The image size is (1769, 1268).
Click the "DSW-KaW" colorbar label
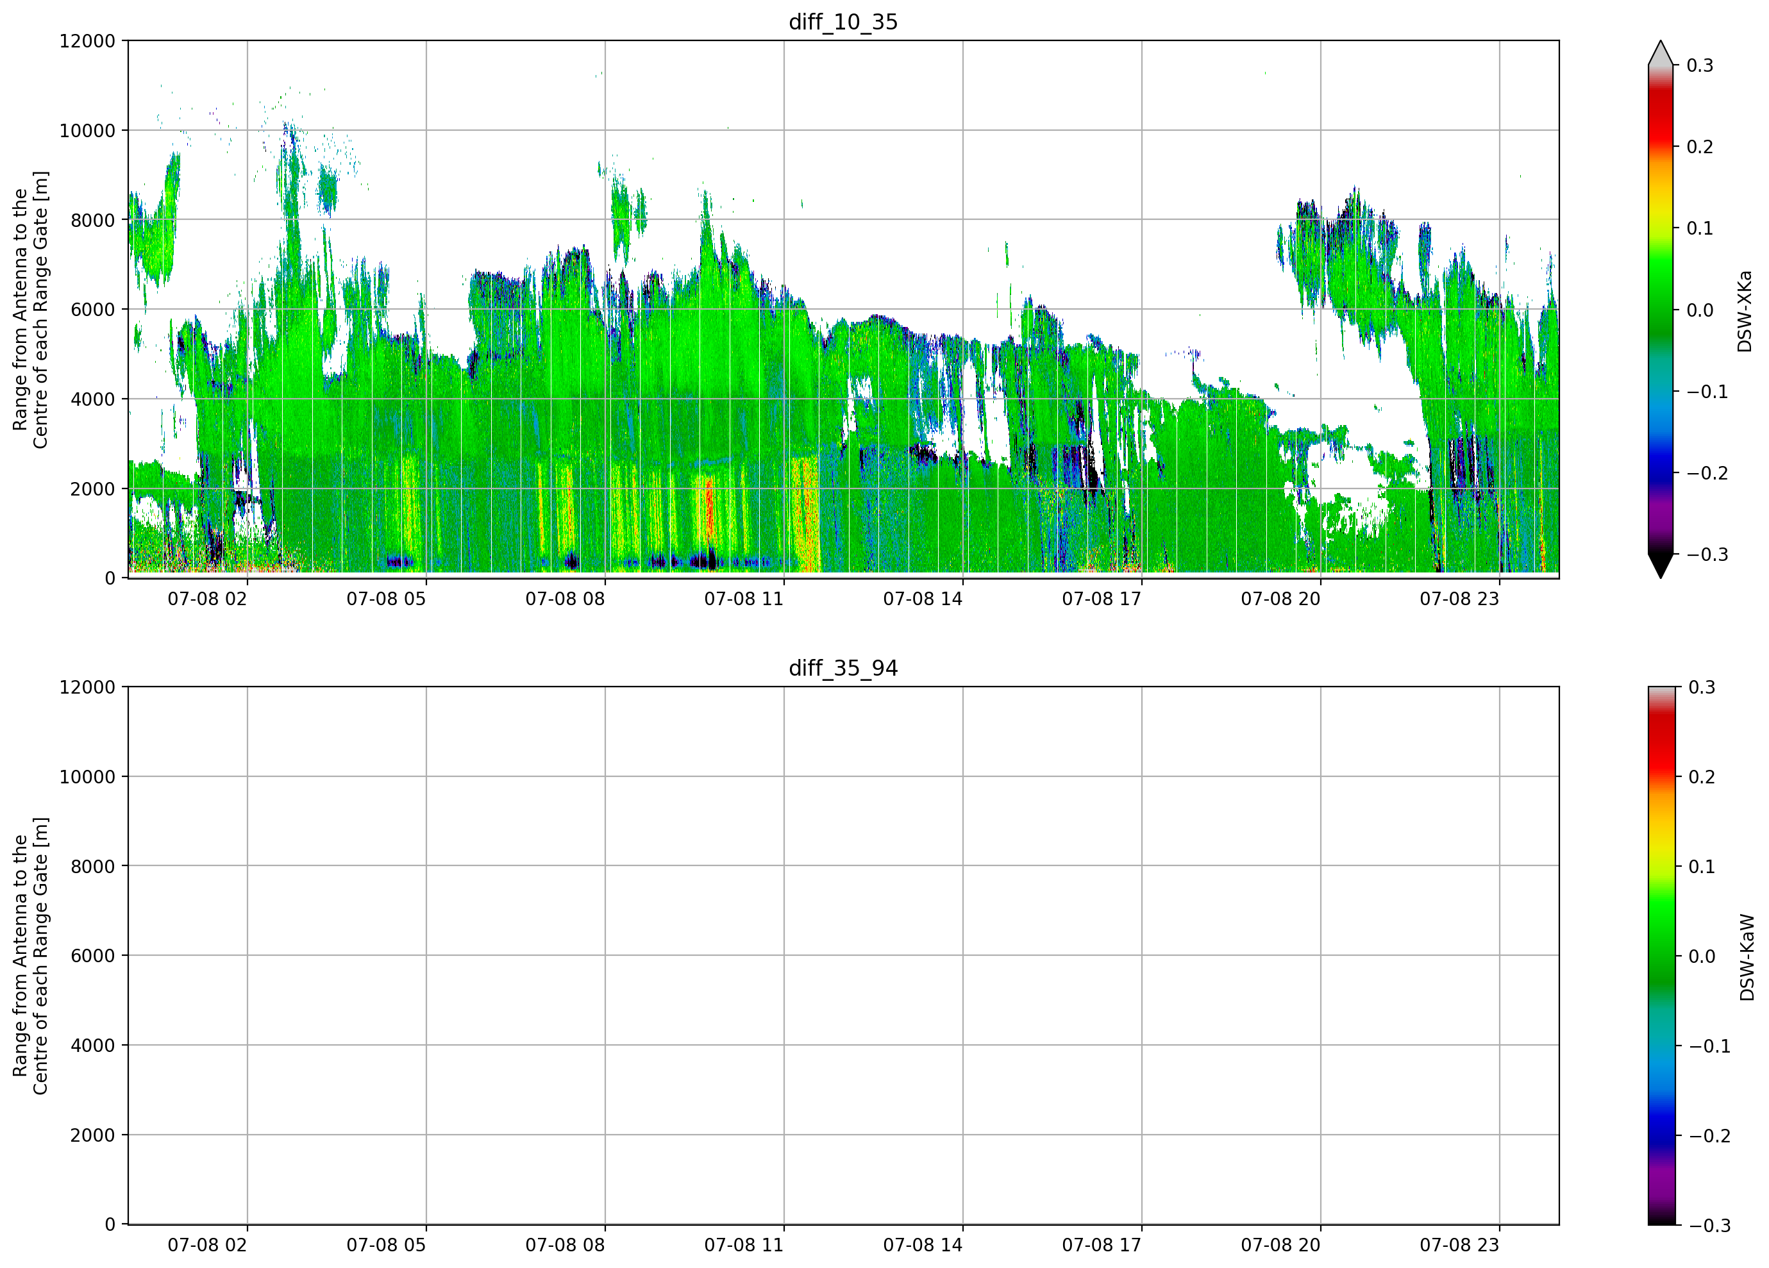click(1747, 958)
